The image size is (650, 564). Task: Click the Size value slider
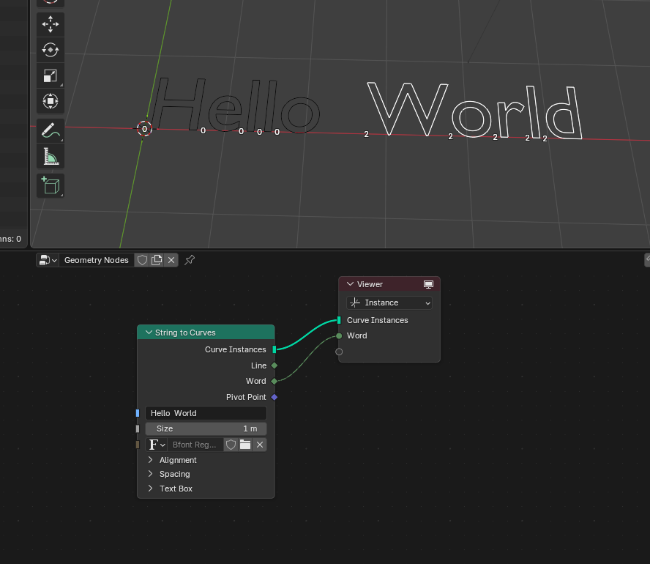point(206,428)
